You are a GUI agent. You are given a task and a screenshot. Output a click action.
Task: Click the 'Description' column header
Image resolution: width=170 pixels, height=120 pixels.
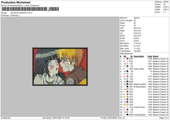coord(139,56)
